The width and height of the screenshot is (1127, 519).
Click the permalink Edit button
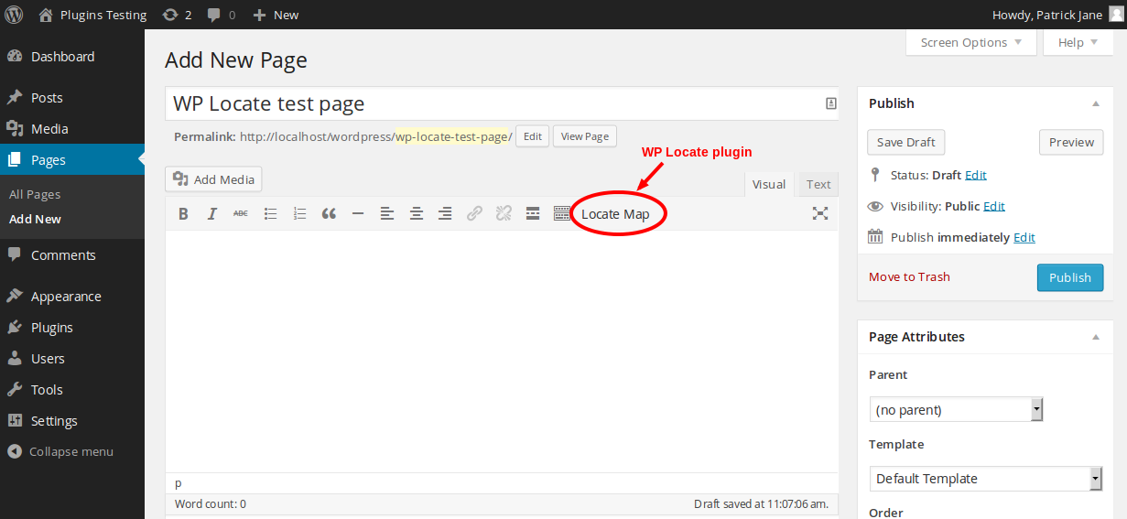533,136
